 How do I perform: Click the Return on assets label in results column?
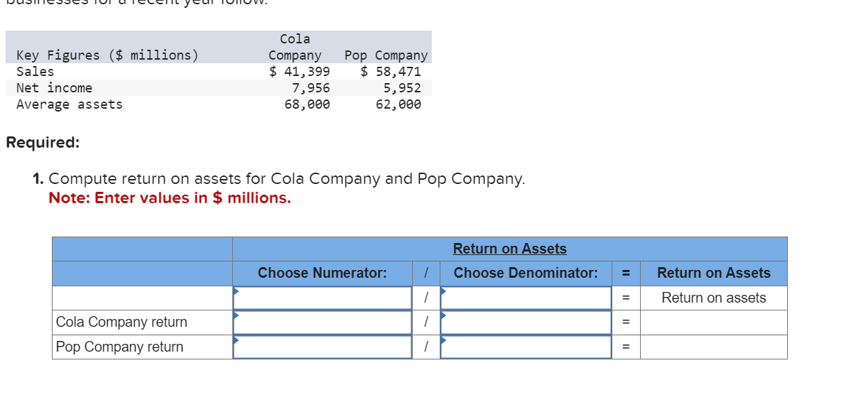(x=713, y=297)
